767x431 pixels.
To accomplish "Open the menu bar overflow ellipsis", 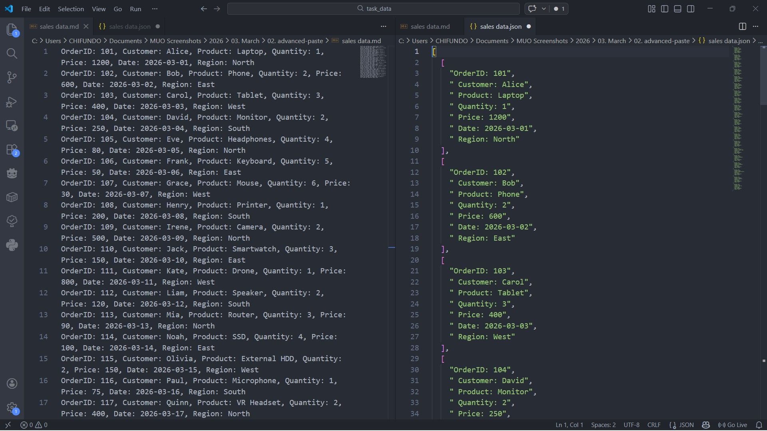I will [155, 9].
